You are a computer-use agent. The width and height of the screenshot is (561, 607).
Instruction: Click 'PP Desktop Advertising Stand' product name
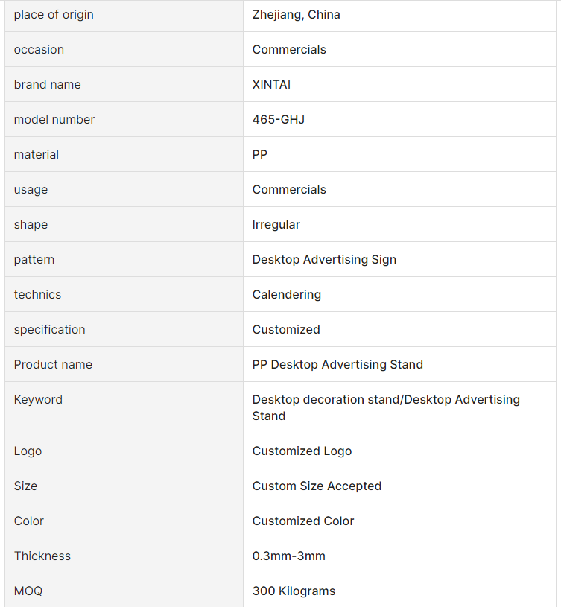tap(337, 365)
